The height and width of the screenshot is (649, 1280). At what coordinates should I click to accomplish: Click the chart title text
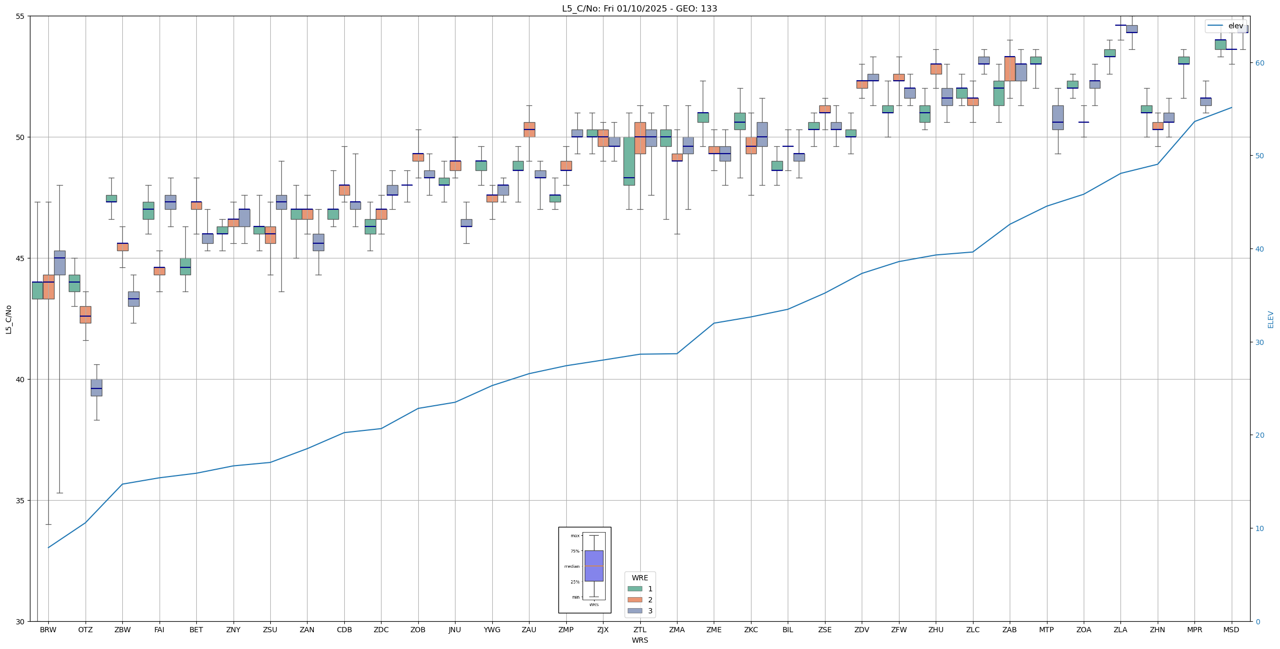(x=639, y=8)
